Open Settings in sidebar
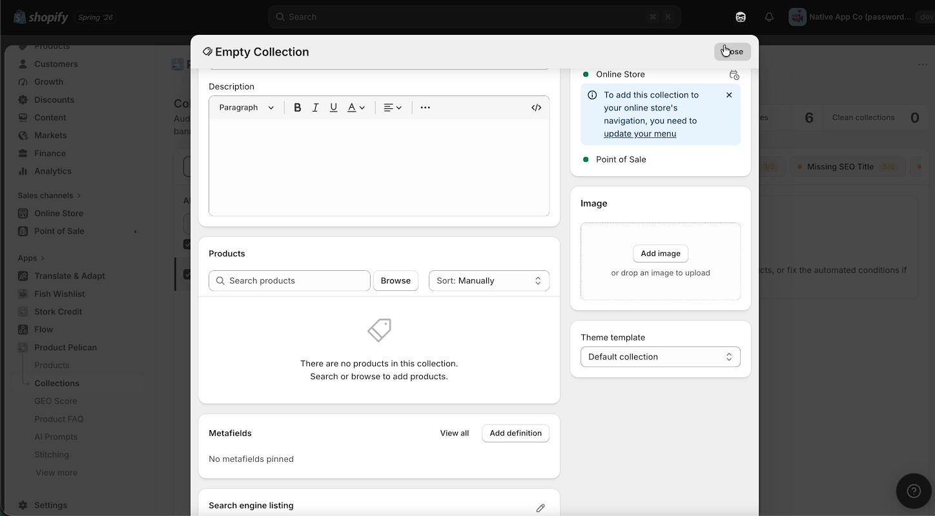The height and width of the screenshot is (516, 935). 50,506
